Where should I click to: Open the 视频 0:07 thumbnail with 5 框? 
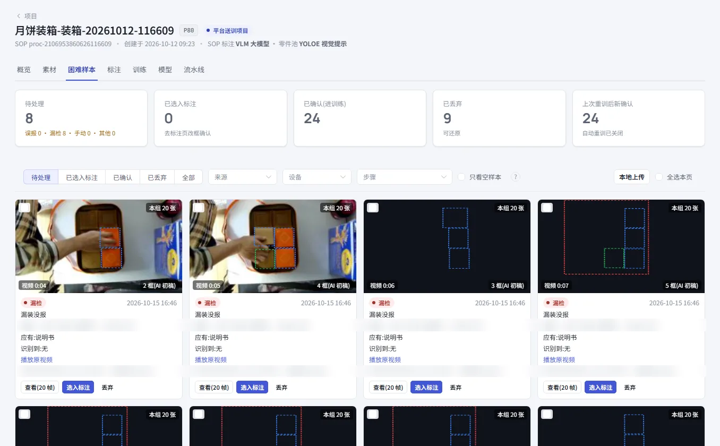click(621, 246)
